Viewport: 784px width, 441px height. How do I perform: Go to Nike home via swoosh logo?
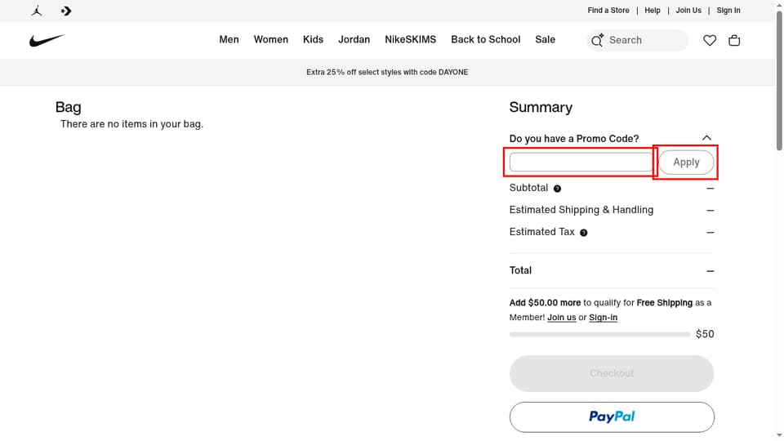click(47, 40)
